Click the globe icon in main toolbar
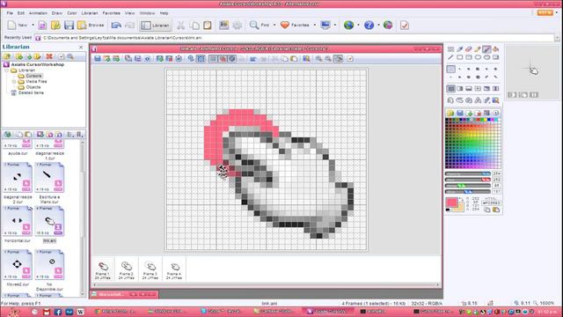563x317 pixels. [348, 26]
